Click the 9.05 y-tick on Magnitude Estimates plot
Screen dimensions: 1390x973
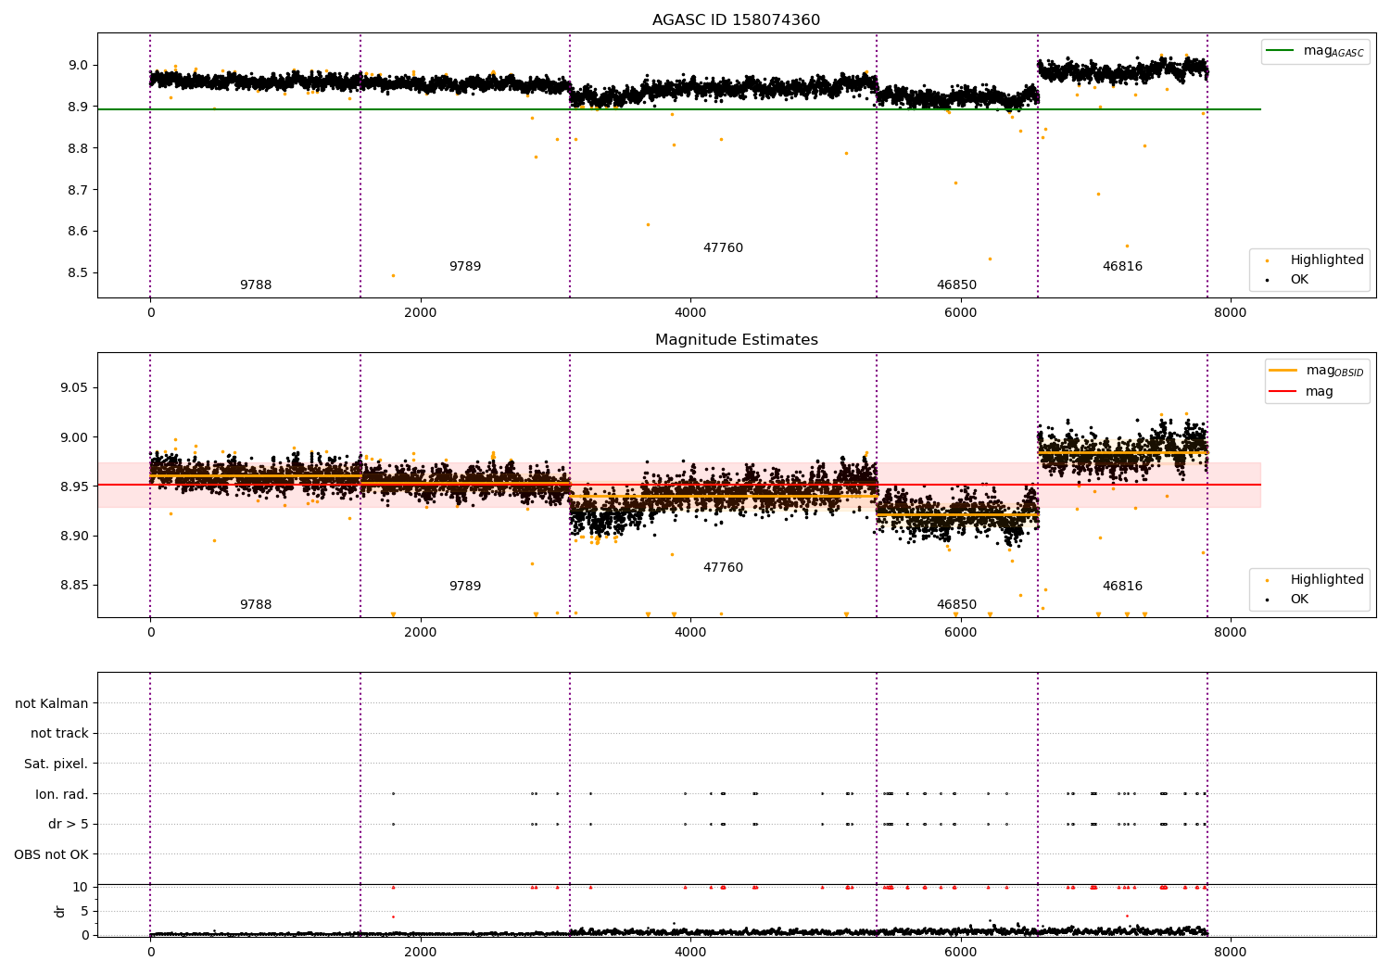pyautogui.click(x=74, y=387)
